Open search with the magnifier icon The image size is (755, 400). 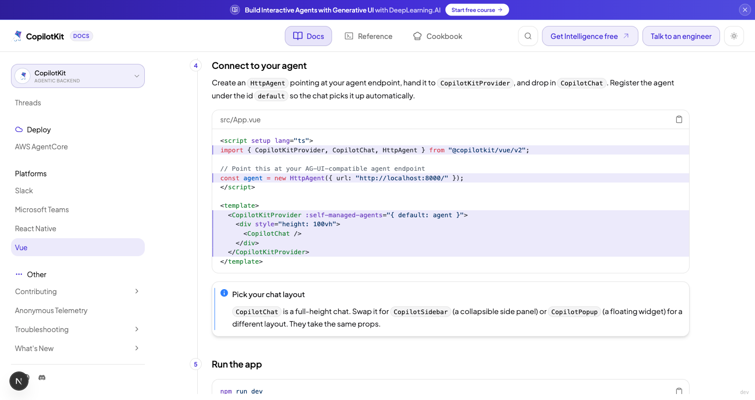528,36
